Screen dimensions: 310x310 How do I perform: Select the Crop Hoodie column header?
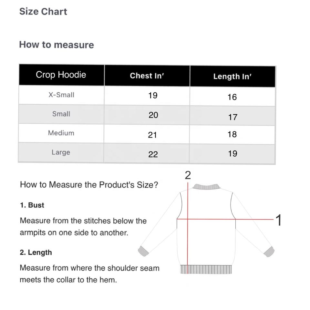pyautogui.click(x=61, y=75)
